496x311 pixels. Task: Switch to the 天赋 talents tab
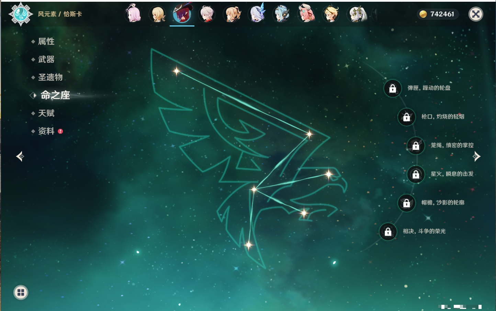[x=46, y=113]
